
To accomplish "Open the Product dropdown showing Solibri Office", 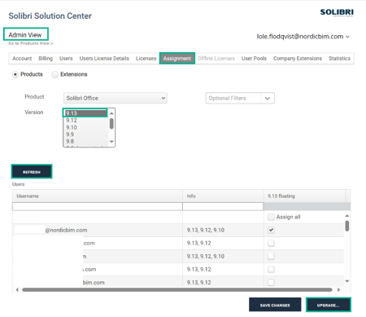I will click(x=115, y=98).
